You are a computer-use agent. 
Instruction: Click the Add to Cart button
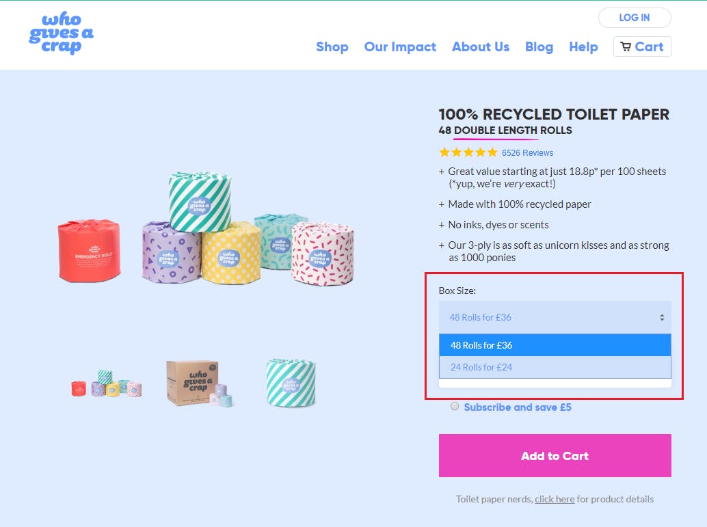coord(555,455)
